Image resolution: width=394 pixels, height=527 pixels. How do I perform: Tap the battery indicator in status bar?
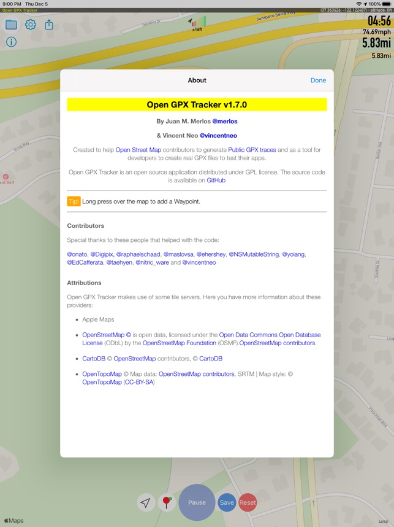(386, 4)
